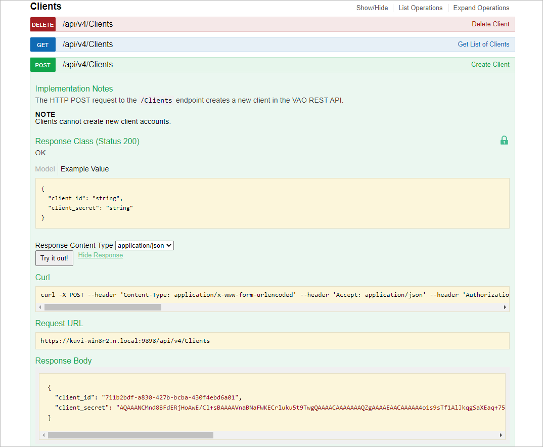The image size is (543, 447).
Task: Click the Create Client description link
Action: (490, 64)
